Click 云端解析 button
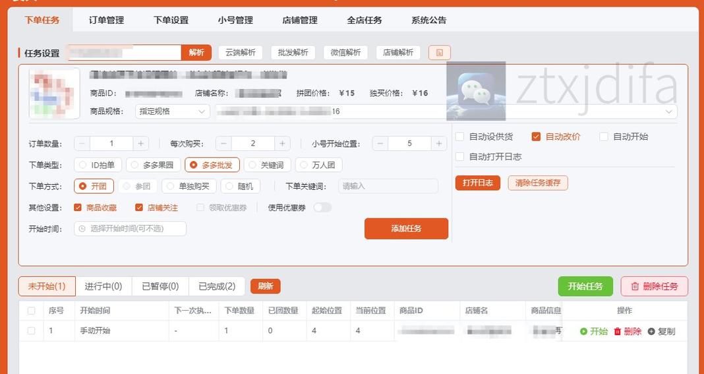This screenshot has height=374, width=704. click(x=240, y=53)
